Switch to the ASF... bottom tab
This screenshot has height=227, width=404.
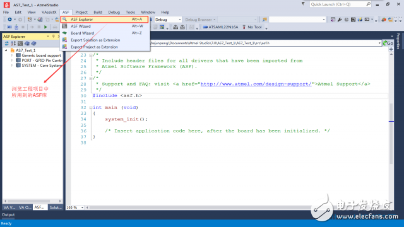pyautogui.click(x=40, y=207)
